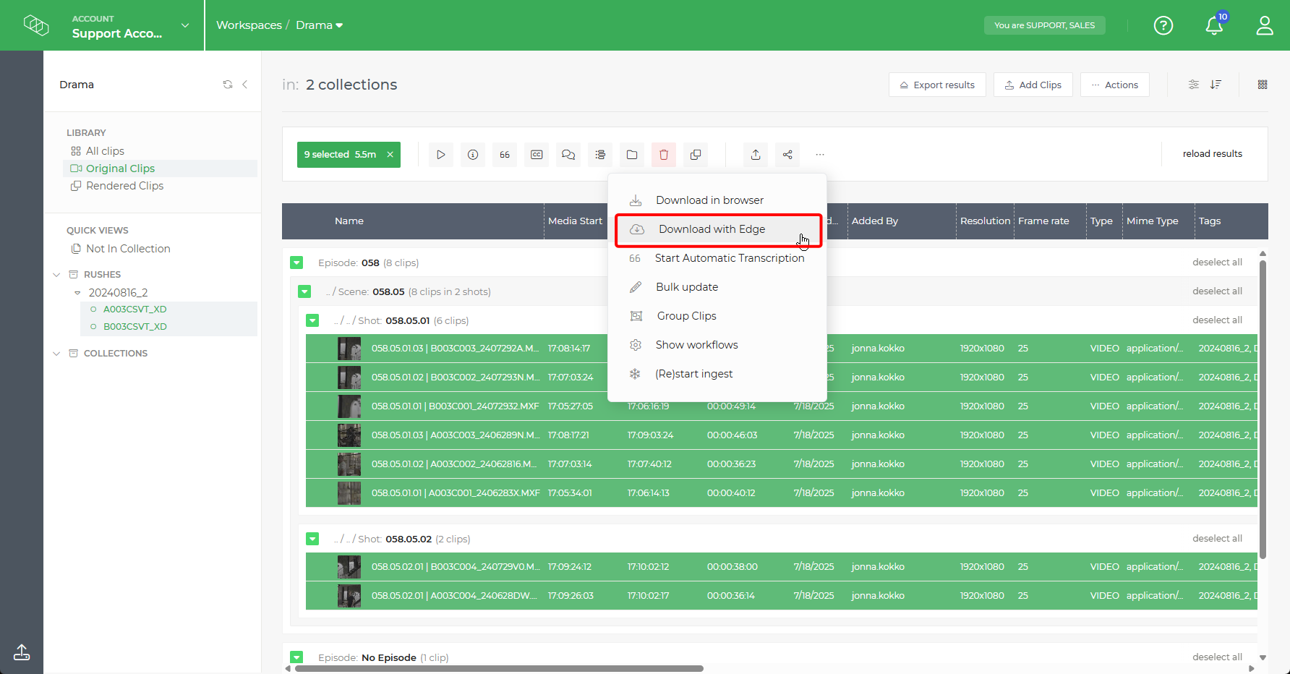Refresh the Drama library with the sync icon
The width and height of the screenshot is (1290, 674).
[228, 84]
